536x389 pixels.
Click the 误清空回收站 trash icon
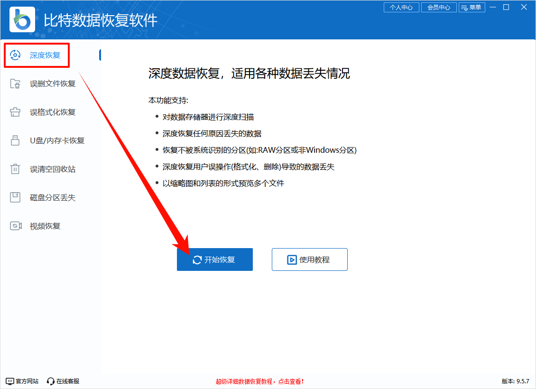(x=15, y=169)
